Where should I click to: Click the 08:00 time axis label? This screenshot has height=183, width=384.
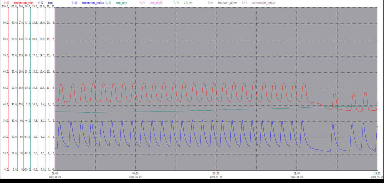tap(136, 173)
